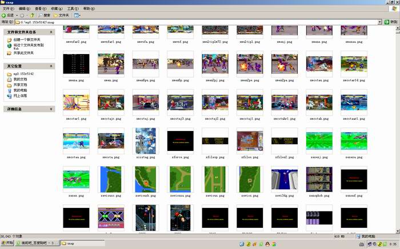400x249 pixels.
Task: Click the xeviousa.png file name
Action: tap(181, 196)
